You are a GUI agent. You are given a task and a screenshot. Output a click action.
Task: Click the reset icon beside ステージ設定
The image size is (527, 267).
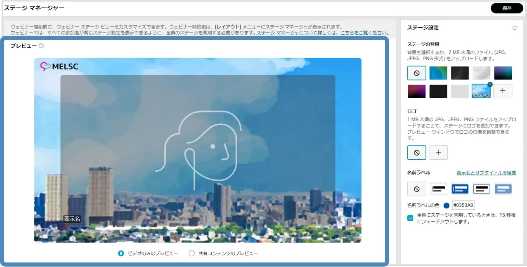tap(514, 28)
